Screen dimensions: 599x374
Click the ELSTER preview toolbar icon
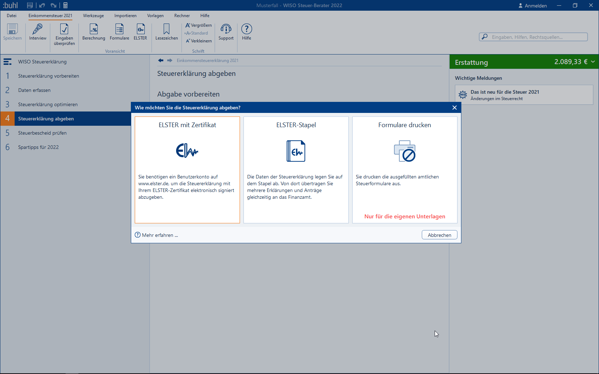140,32
